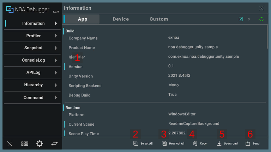Toggle the Current Scene row selection marker
271x152 pixels.
[65, 124]
